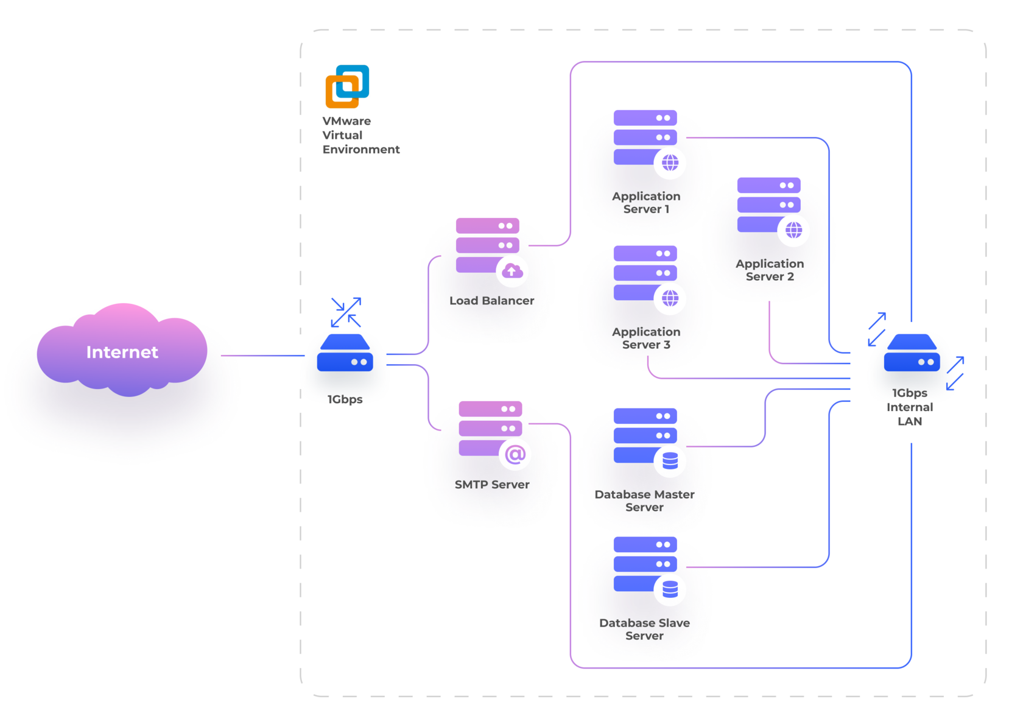Click the 'Application Server 2' label
The height and width of the screenshot is (727, 1023).
tap(770, 270)
